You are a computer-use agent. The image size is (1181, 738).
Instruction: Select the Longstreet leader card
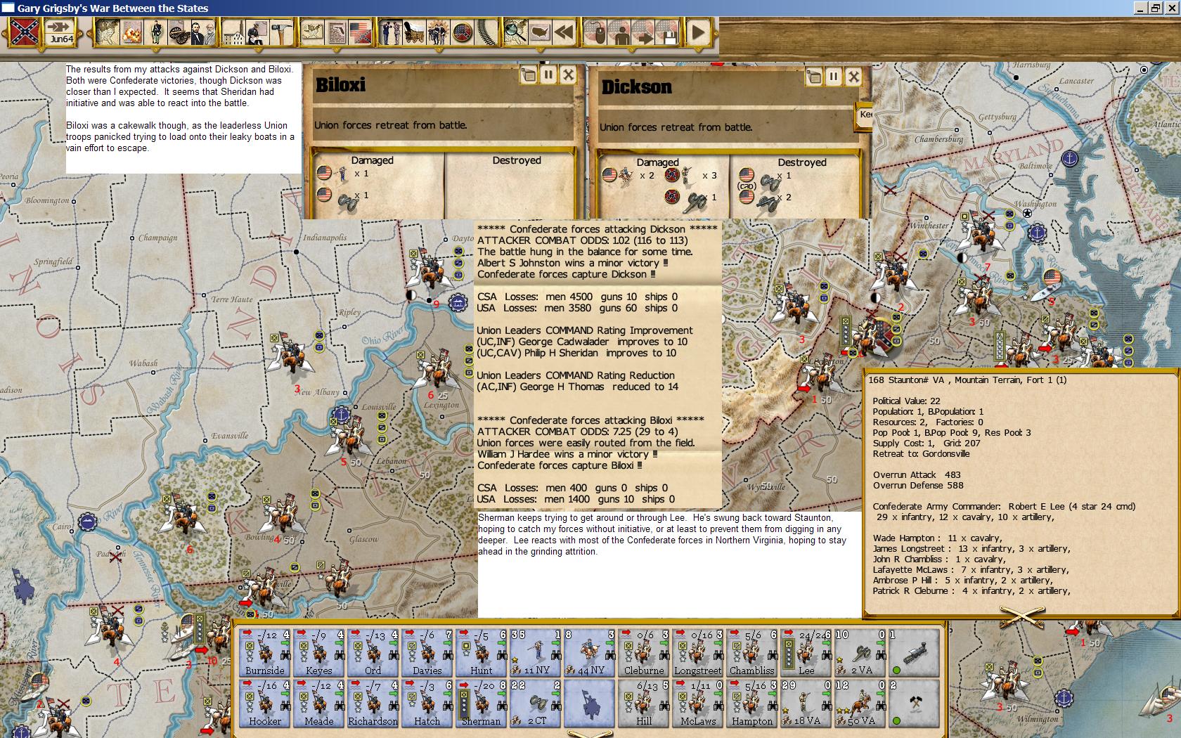pos(698,652)
